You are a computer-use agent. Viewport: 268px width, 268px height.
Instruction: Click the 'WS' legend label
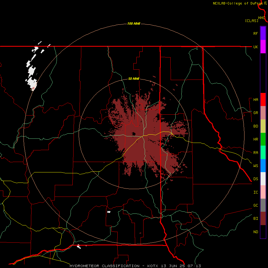[255, 166]
